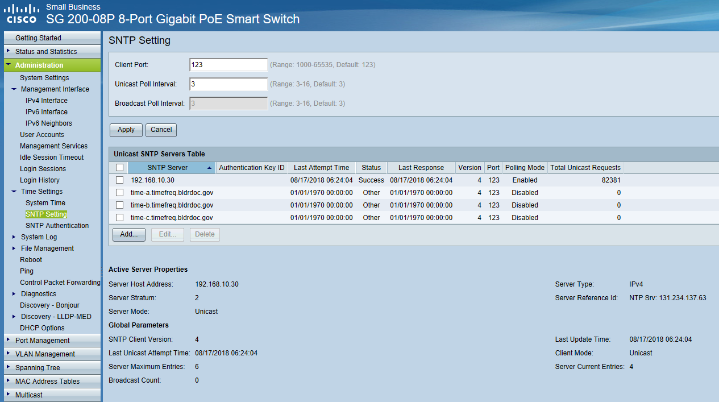The width and height of the screenshot is (719, 402).
Task: Collapse the Time Settings tree node
Action: 14,192
